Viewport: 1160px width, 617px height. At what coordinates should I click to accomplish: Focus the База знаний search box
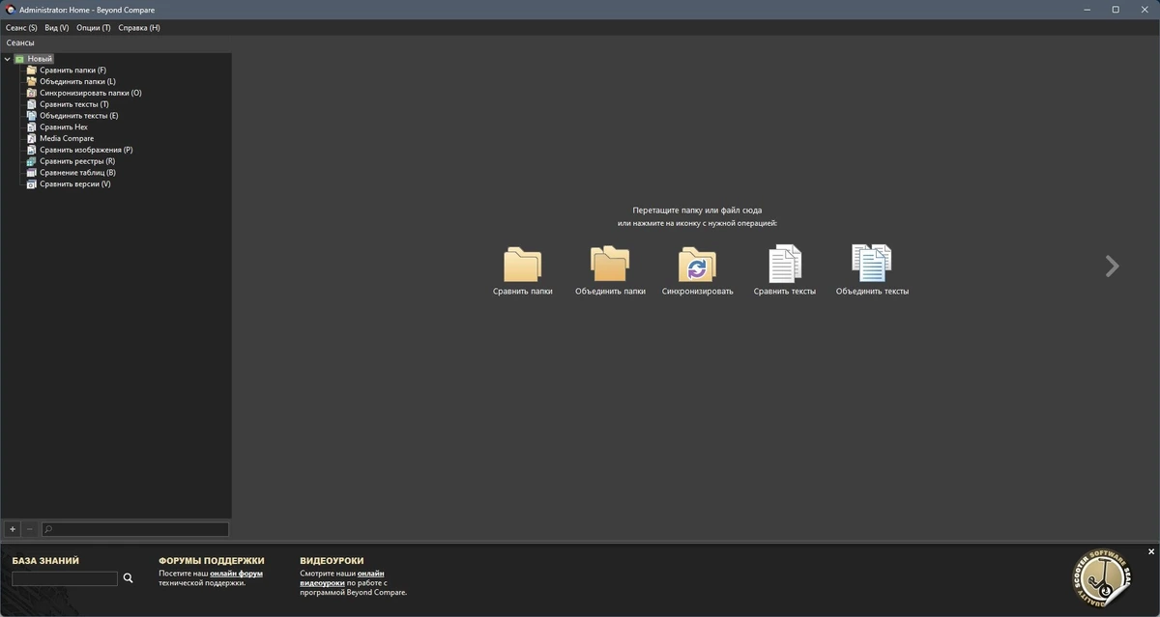click(x=65, y=578)
